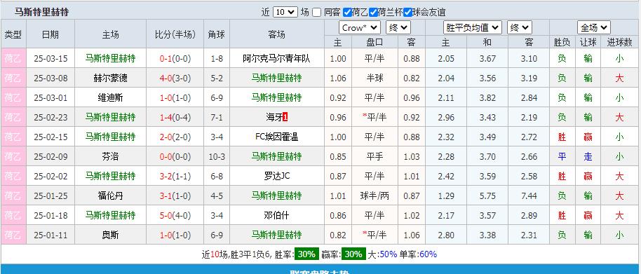Click the 比分(半场) column header
Viewport: 641px width, 274px height.
click(x=175, y=35)
